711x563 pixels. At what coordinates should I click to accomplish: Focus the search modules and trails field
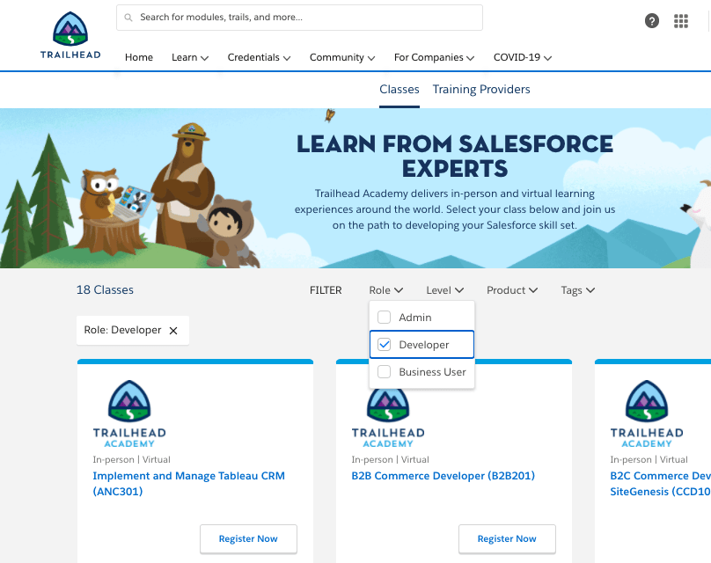point(299,18)
